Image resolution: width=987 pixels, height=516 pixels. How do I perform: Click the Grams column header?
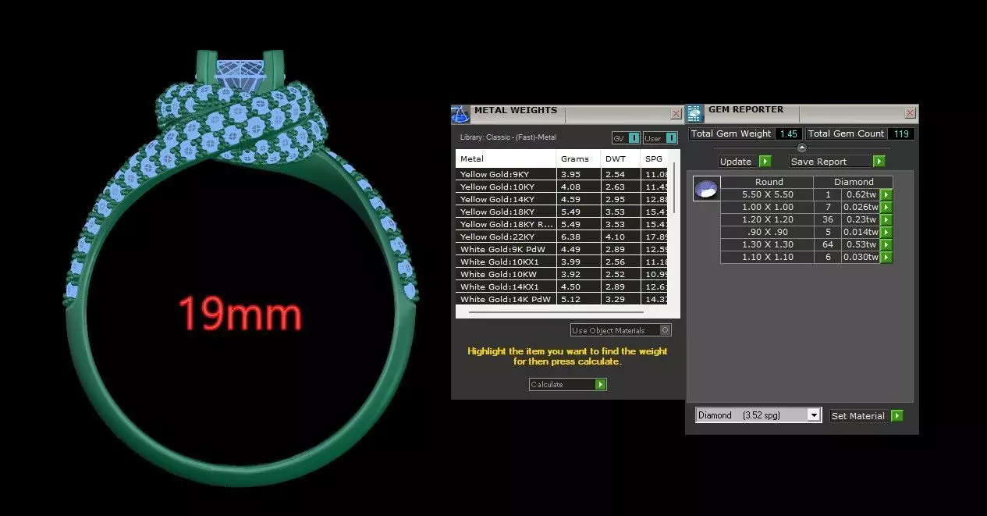click(x=578, y=158)
